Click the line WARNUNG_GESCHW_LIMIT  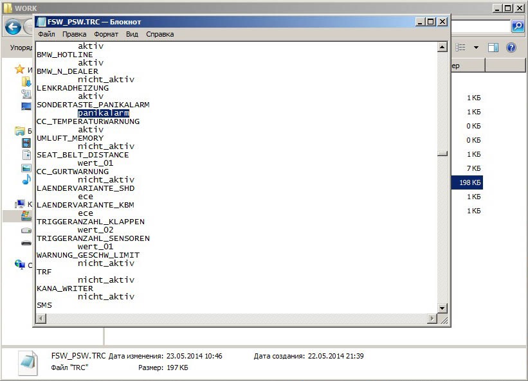click(88, 255)
